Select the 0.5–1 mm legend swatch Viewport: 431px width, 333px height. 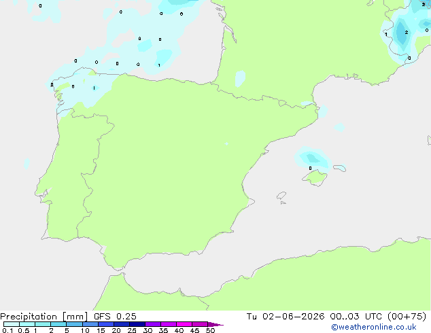(x=27, y=324)
